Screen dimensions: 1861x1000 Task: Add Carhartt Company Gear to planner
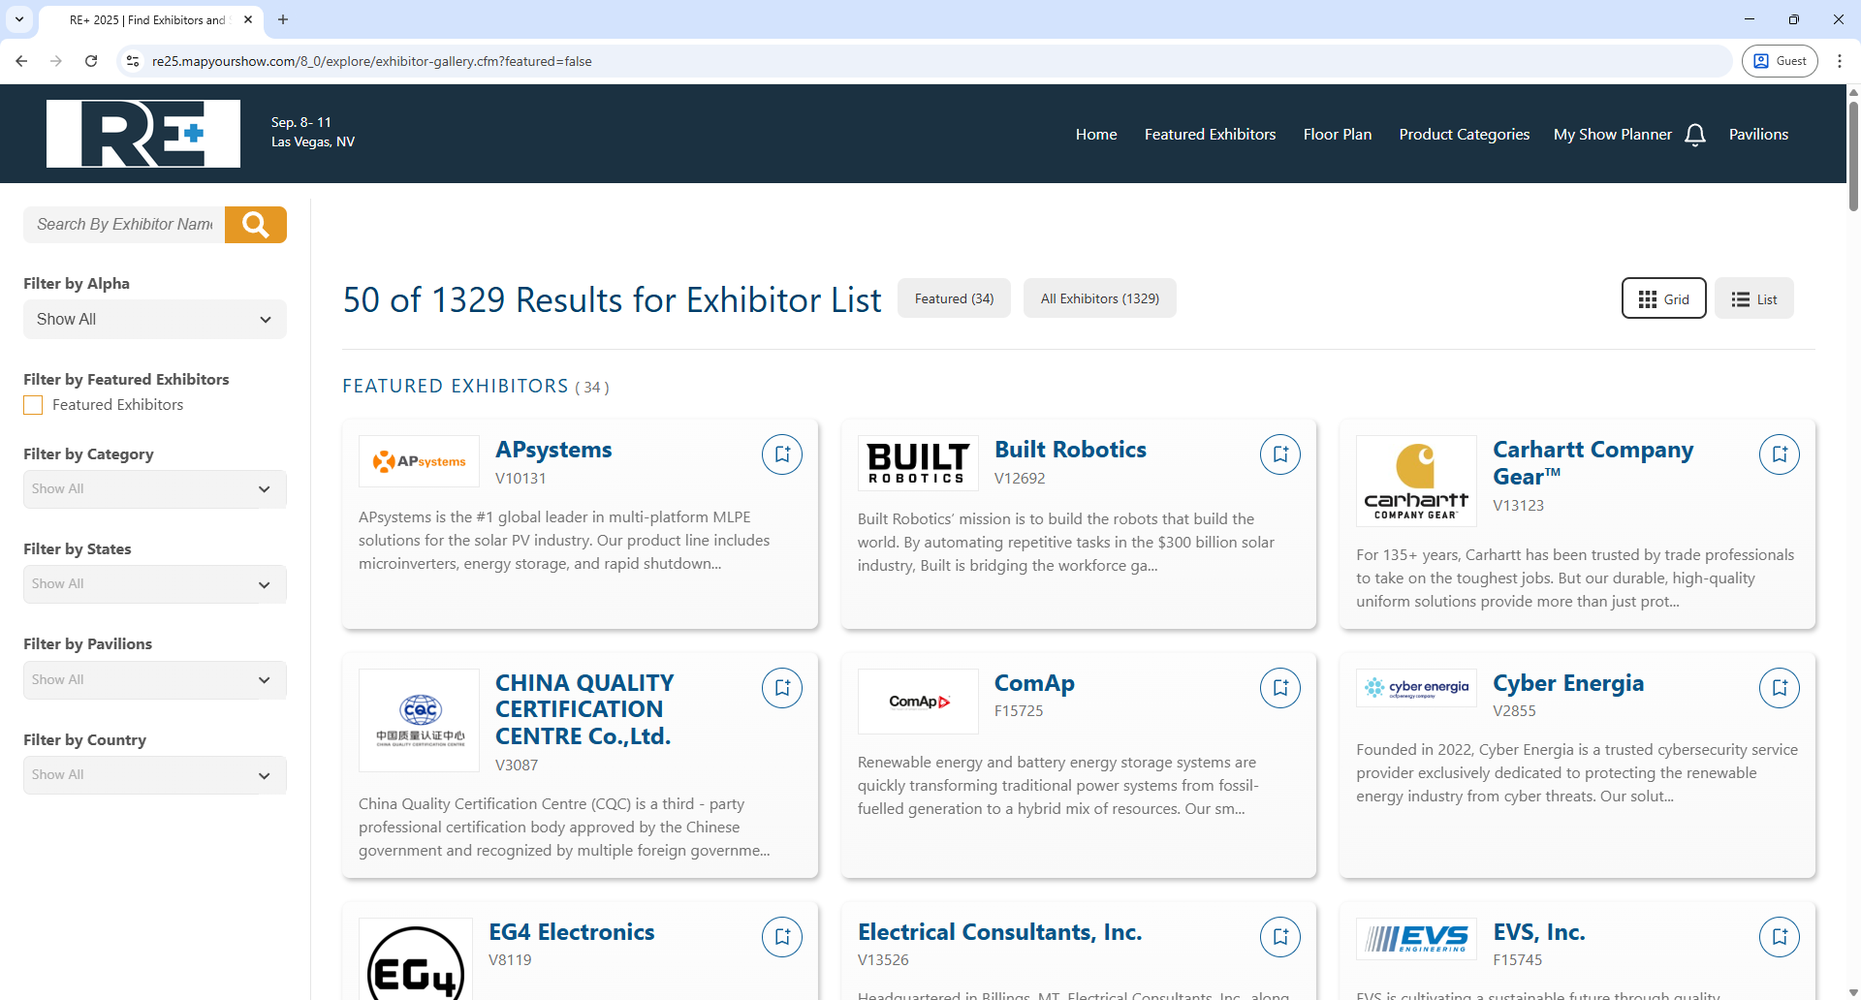(x=1779, y=453)
